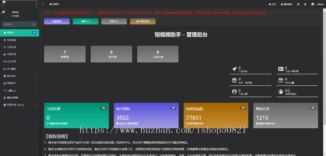Click the 【版权说明】 heading
Screen dimensions: 326x156
click(57, 136)
